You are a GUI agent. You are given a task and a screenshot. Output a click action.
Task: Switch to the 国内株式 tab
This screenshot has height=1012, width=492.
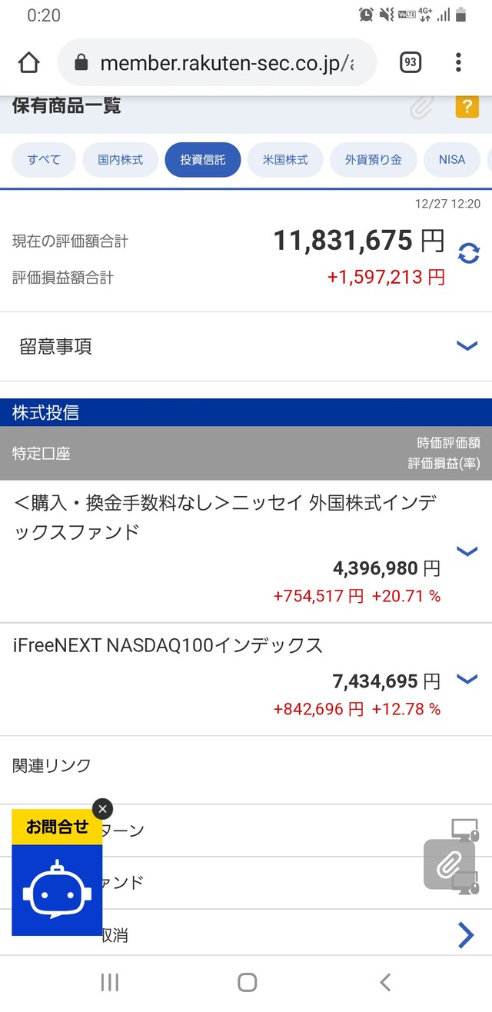point(121,160)
